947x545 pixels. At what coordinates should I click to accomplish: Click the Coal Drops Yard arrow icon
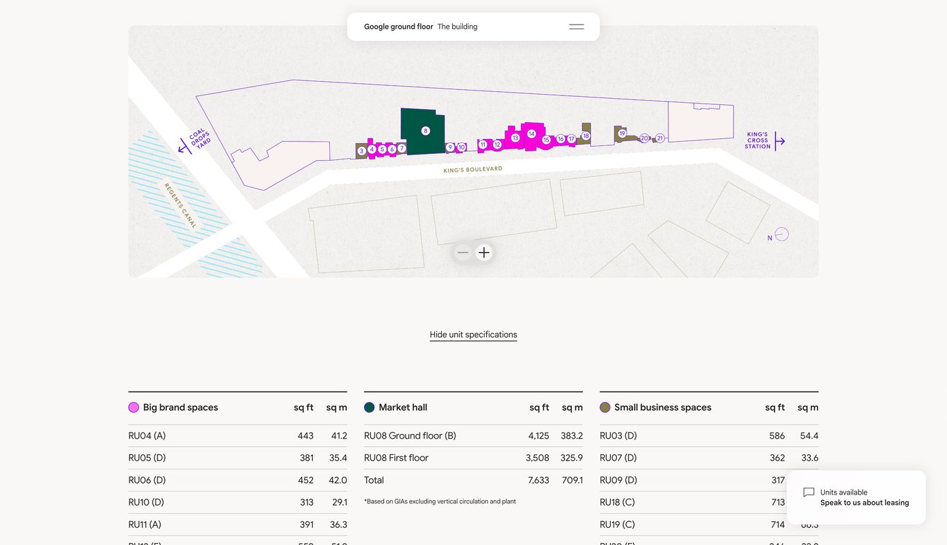tap(183, 146)
